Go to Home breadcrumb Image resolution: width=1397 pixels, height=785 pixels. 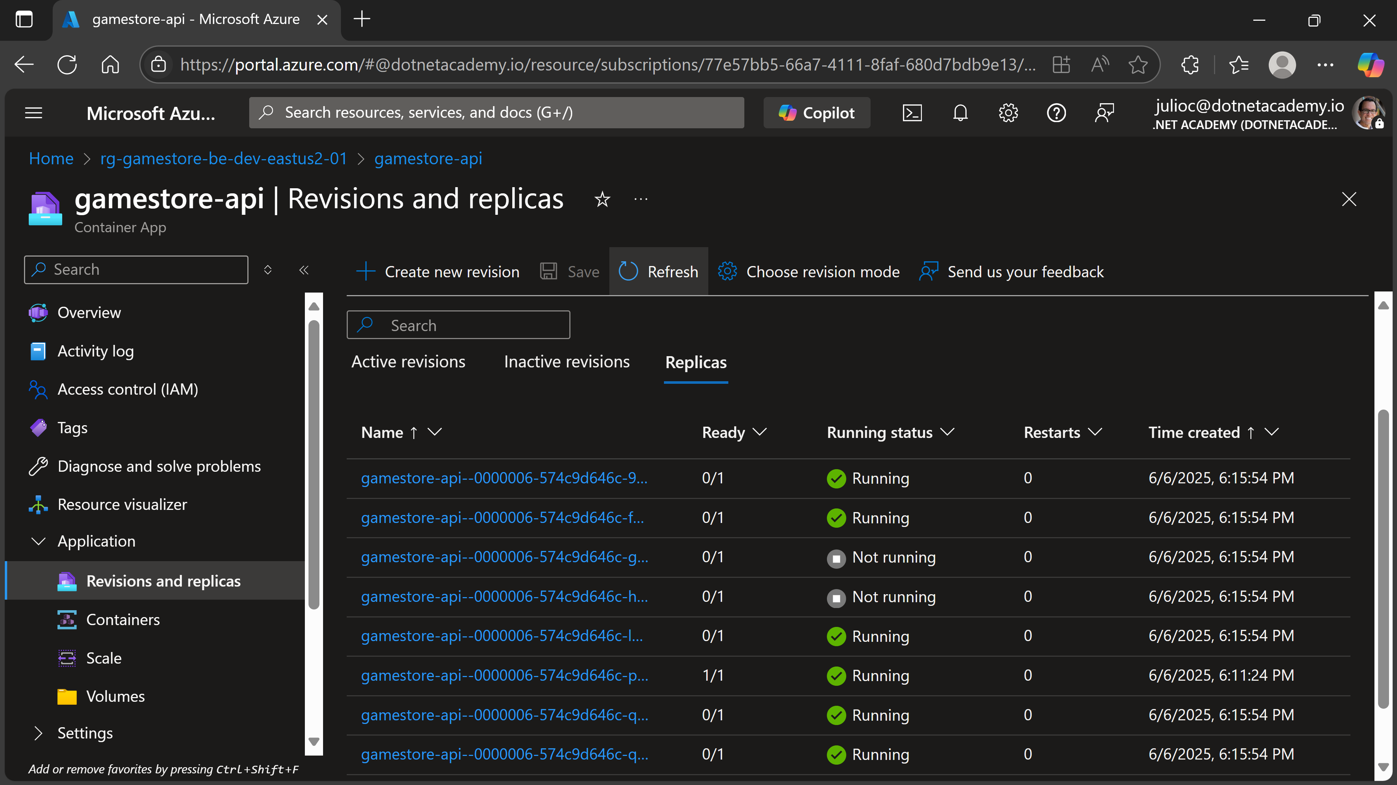[x=51, y=158]
